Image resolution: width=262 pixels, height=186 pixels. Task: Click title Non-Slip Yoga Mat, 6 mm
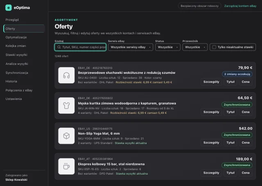(x=99, y=133)
